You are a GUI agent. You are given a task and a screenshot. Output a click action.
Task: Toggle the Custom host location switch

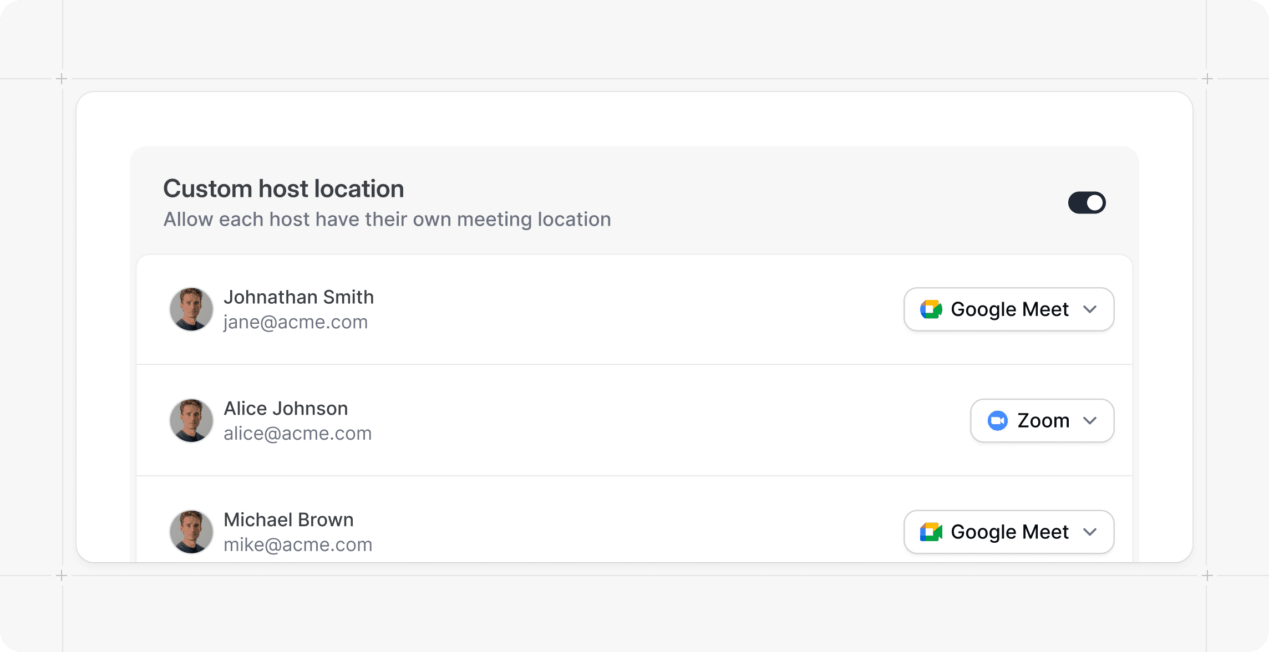pyautogui.click(x=1087, y=202)
